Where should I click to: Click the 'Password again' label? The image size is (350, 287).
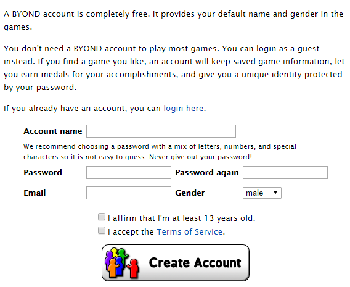[207, 173]
